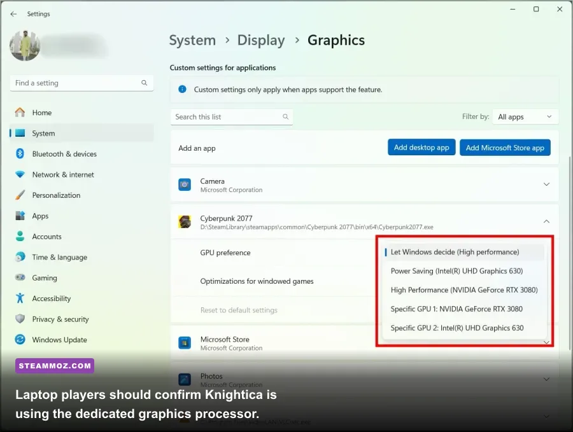Go back with the Settings back arrow
Screen dimensions: 573x432
13,14
